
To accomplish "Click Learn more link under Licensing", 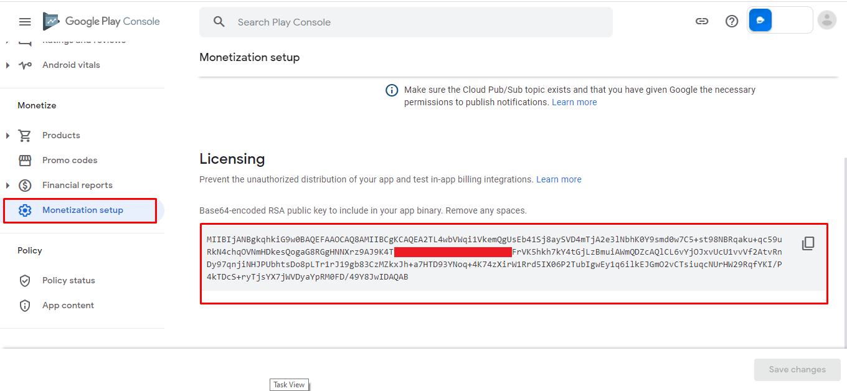I will coord(559,179).
